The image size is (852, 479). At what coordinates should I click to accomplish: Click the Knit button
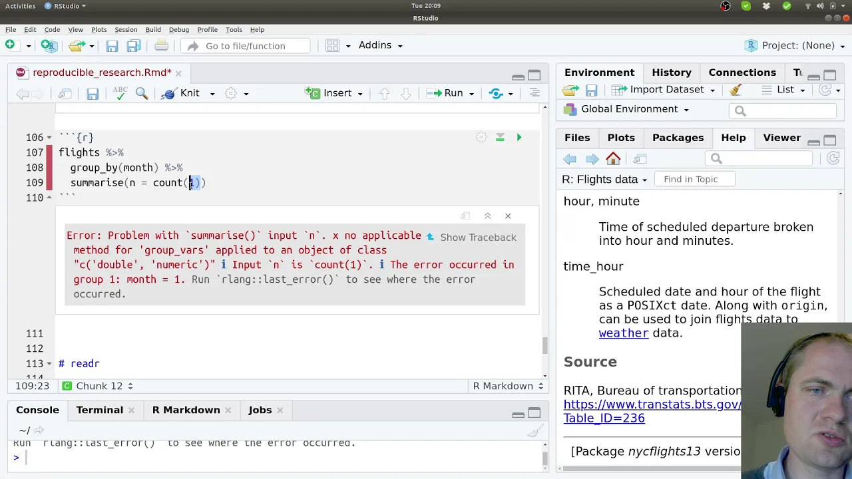[x=181, y=93]
